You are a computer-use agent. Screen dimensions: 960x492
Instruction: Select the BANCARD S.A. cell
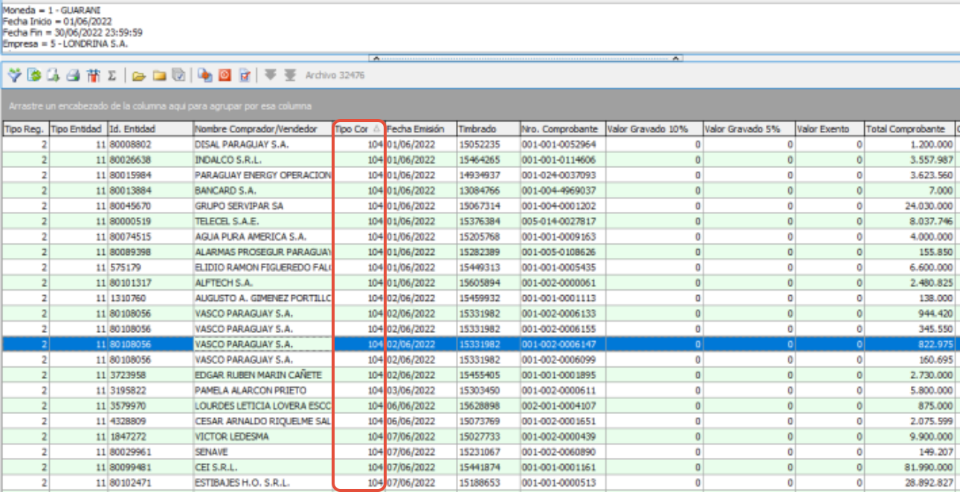click(x=262, y=190)
